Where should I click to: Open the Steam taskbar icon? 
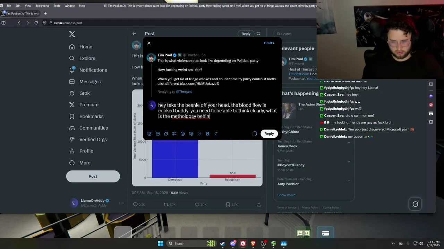point(222,243)
